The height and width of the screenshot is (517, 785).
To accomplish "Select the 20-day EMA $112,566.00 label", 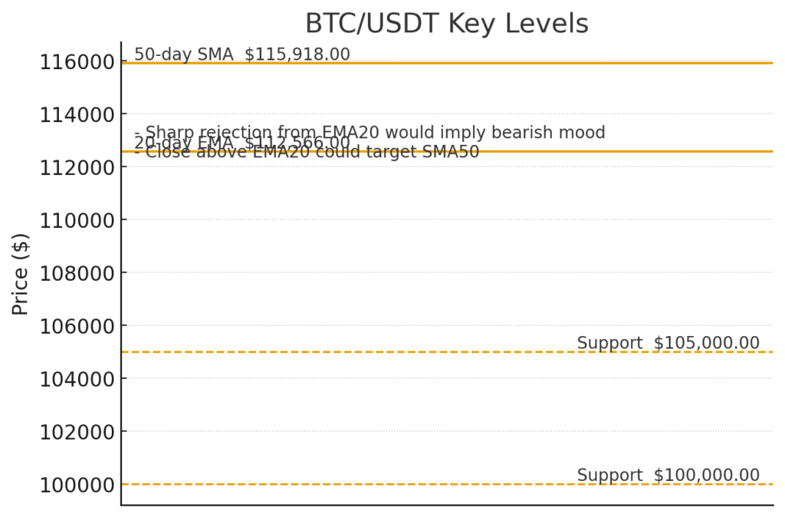I will pyautogui.click(x=241, y=143).
